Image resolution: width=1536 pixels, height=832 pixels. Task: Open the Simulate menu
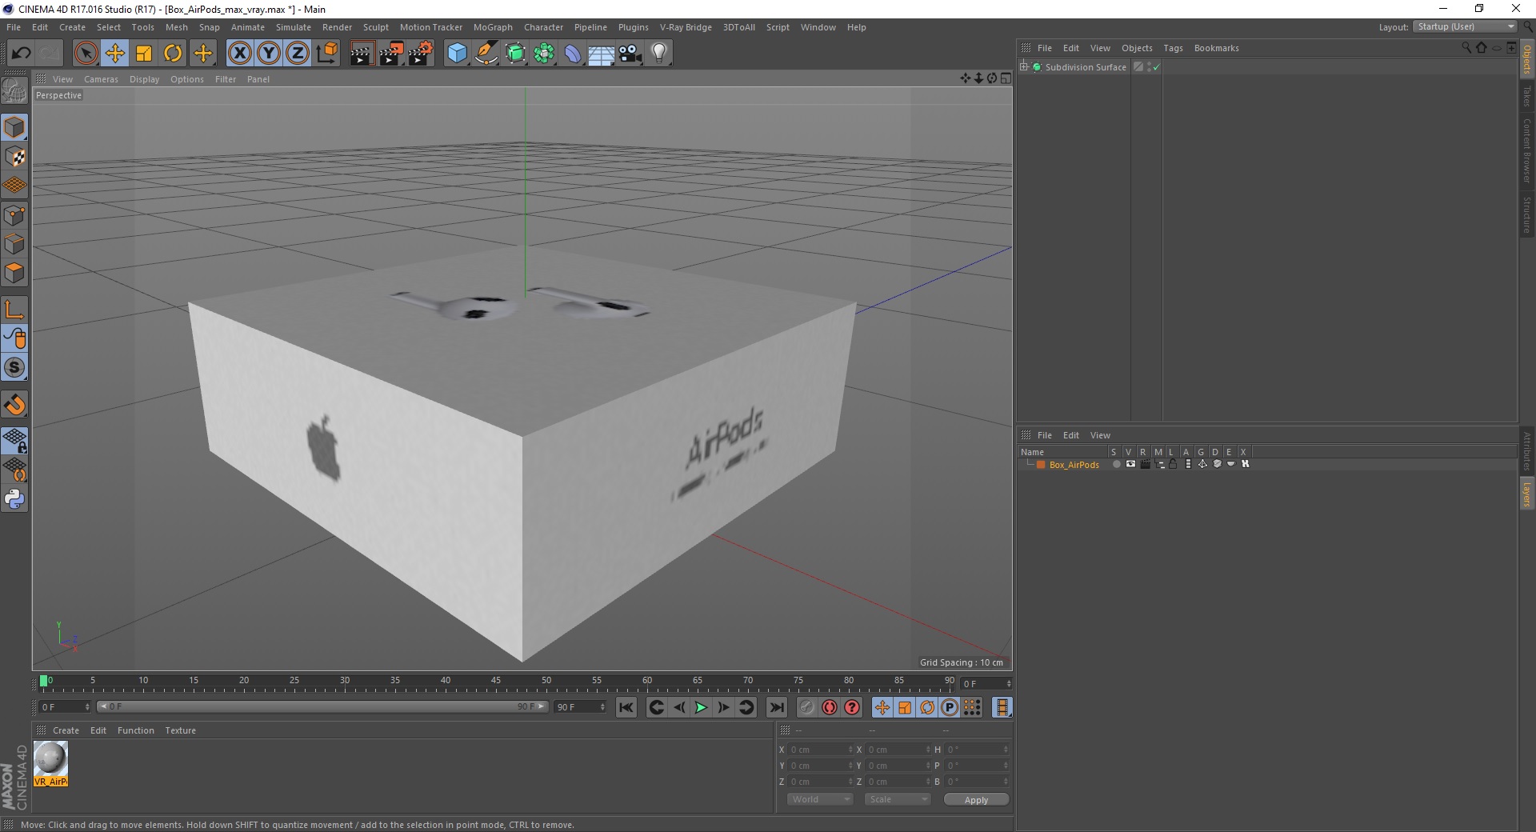coord(294,27)
